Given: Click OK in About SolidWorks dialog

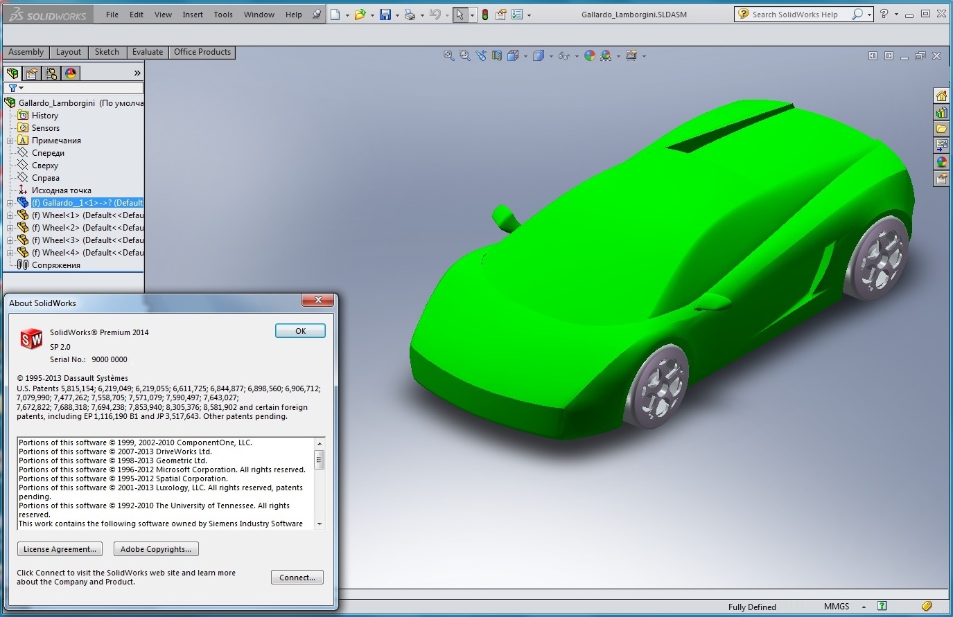Looking at the screenshot, I should pos(300,331).
